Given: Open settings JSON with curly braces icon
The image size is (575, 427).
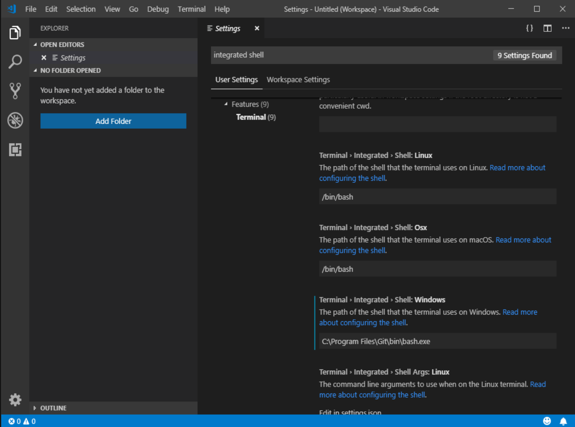Looking at the screenshot, I should click(529, 28).
